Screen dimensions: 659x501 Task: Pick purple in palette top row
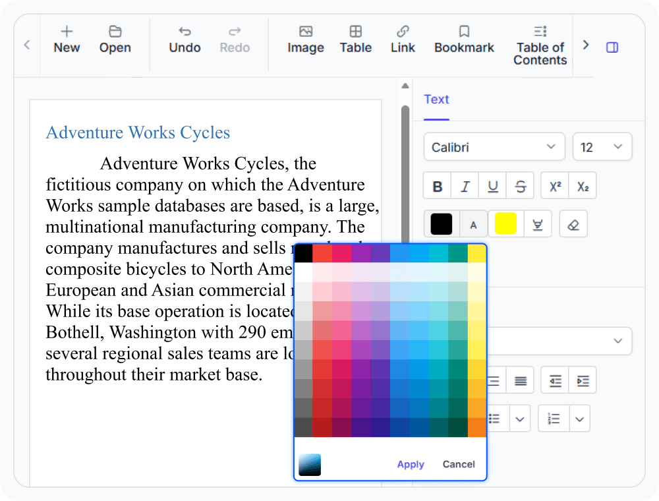point(361,253)
